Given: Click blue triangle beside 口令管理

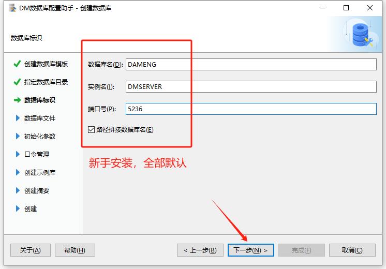Looking at the screenshot, I should click(x=18, y=155).
